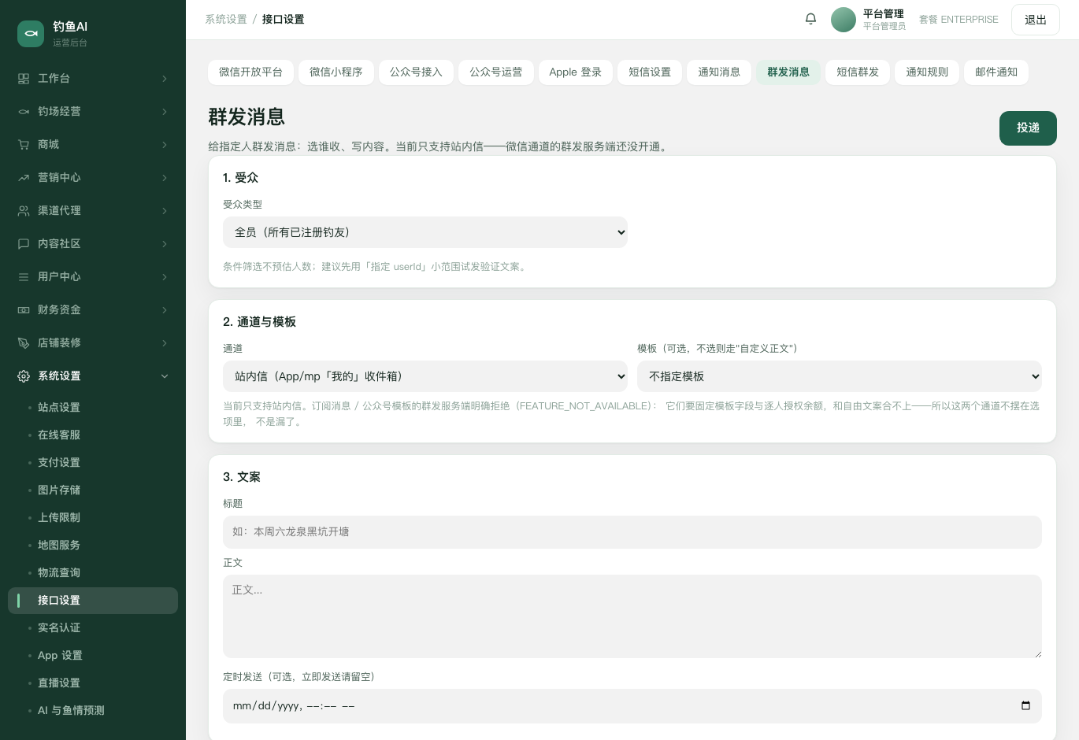Click the 内容社区 chat bubble icon
Screen dimensions: 1079x740
24,244
